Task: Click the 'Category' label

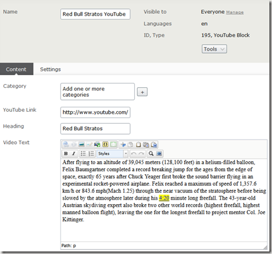Action: [x=15, y=86]
